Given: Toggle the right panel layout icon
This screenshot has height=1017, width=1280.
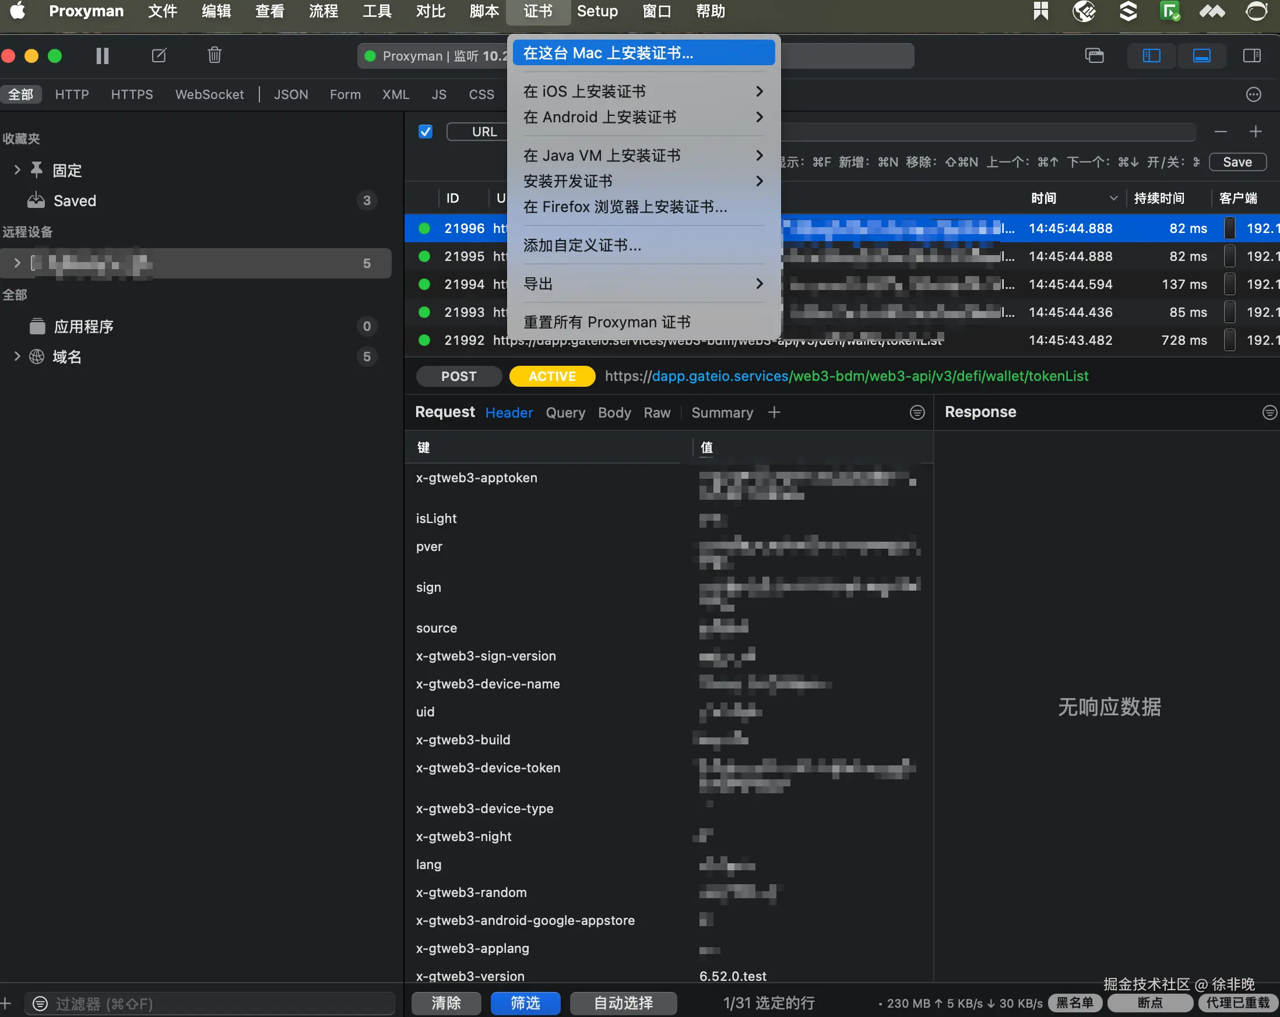Looking at the screenshot, I should [1251, 56].
